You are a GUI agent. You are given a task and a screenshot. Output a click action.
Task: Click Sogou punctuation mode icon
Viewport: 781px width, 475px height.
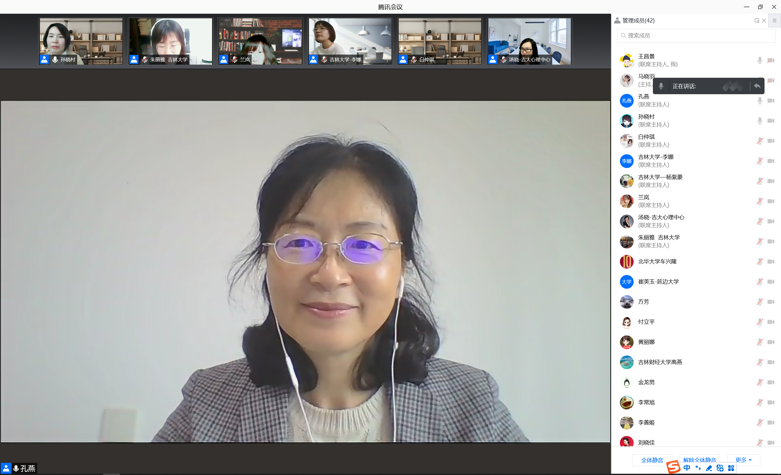click(698, 468)
